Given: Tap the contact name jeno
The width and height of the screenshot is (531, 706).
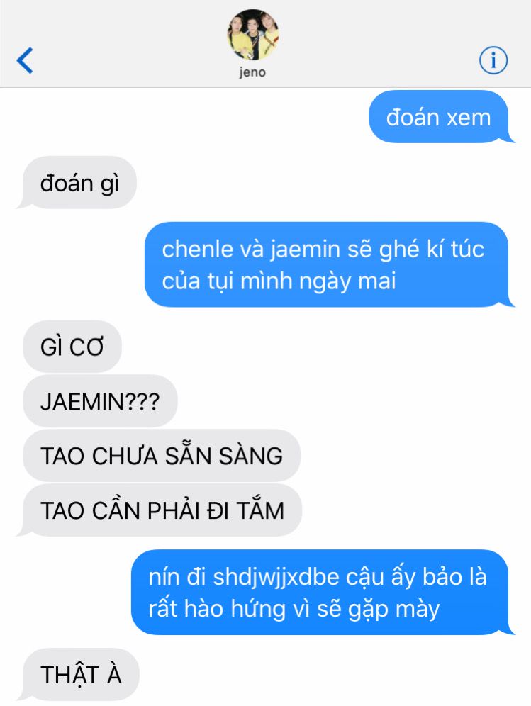Looking at the screenshot, I should [252, 72].
